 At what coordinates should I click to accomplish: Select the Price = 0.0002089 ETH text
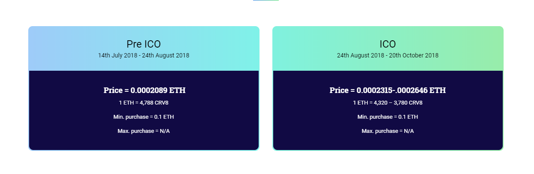coord(144,90)
